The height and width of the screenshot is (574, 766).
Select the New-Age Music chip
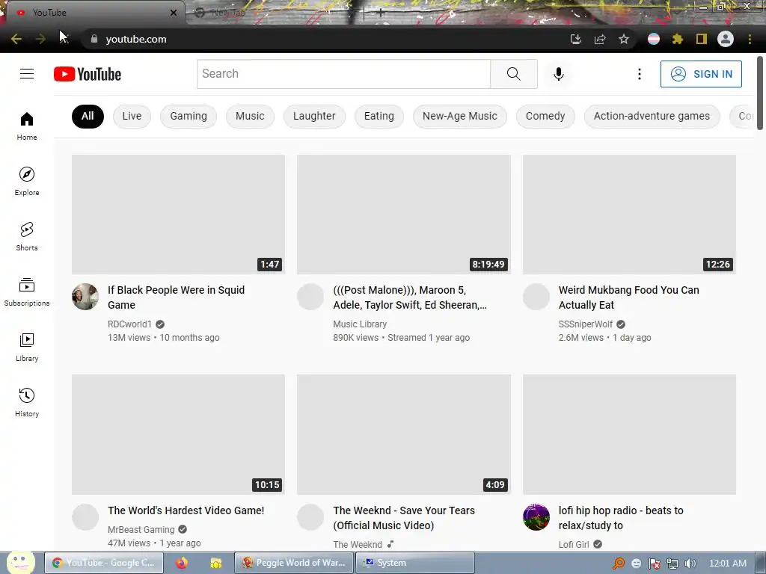[460, 116]
